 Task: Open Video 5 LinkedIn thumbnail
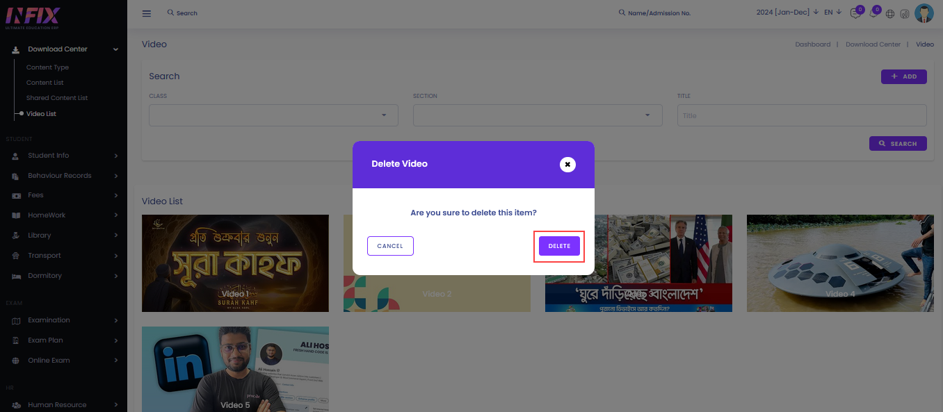click(x=235, y=369)
